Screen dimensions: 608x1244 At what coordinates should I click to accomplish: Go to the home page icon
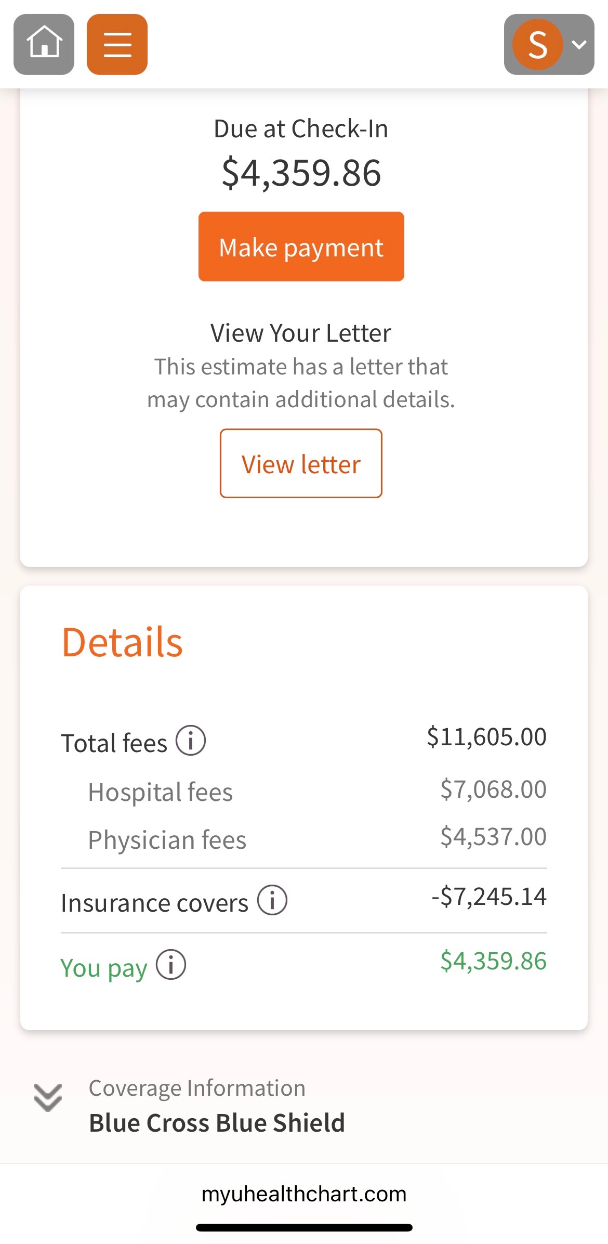tap(44, 44)
